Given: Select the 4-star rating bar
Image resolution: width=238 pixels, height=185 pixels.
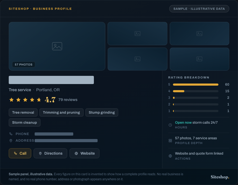Looking at the screenshot, I should tap(196, 91).
